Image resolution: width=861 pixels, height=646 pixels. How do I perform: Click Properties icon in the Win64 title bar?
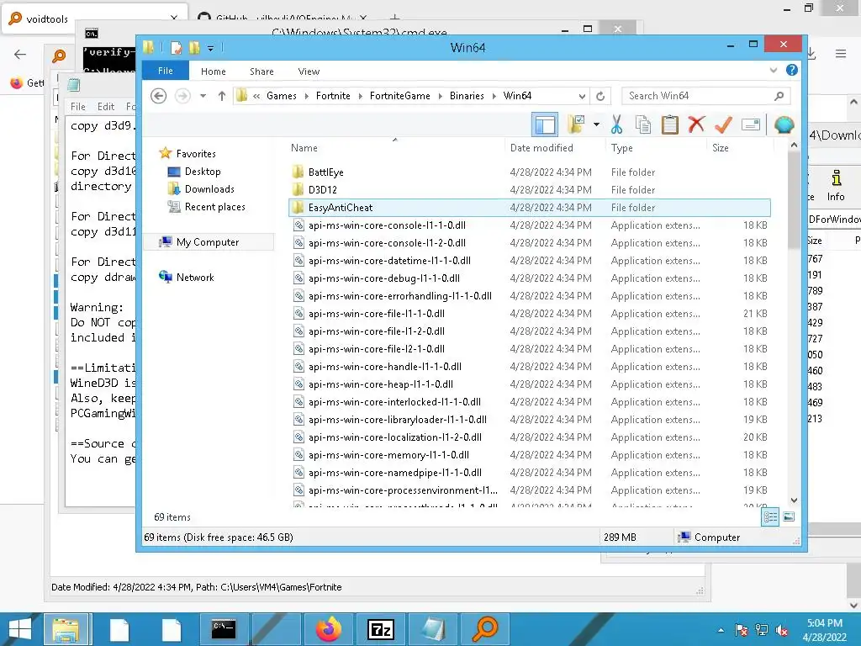pyautogui.click(x=177, y=48)
